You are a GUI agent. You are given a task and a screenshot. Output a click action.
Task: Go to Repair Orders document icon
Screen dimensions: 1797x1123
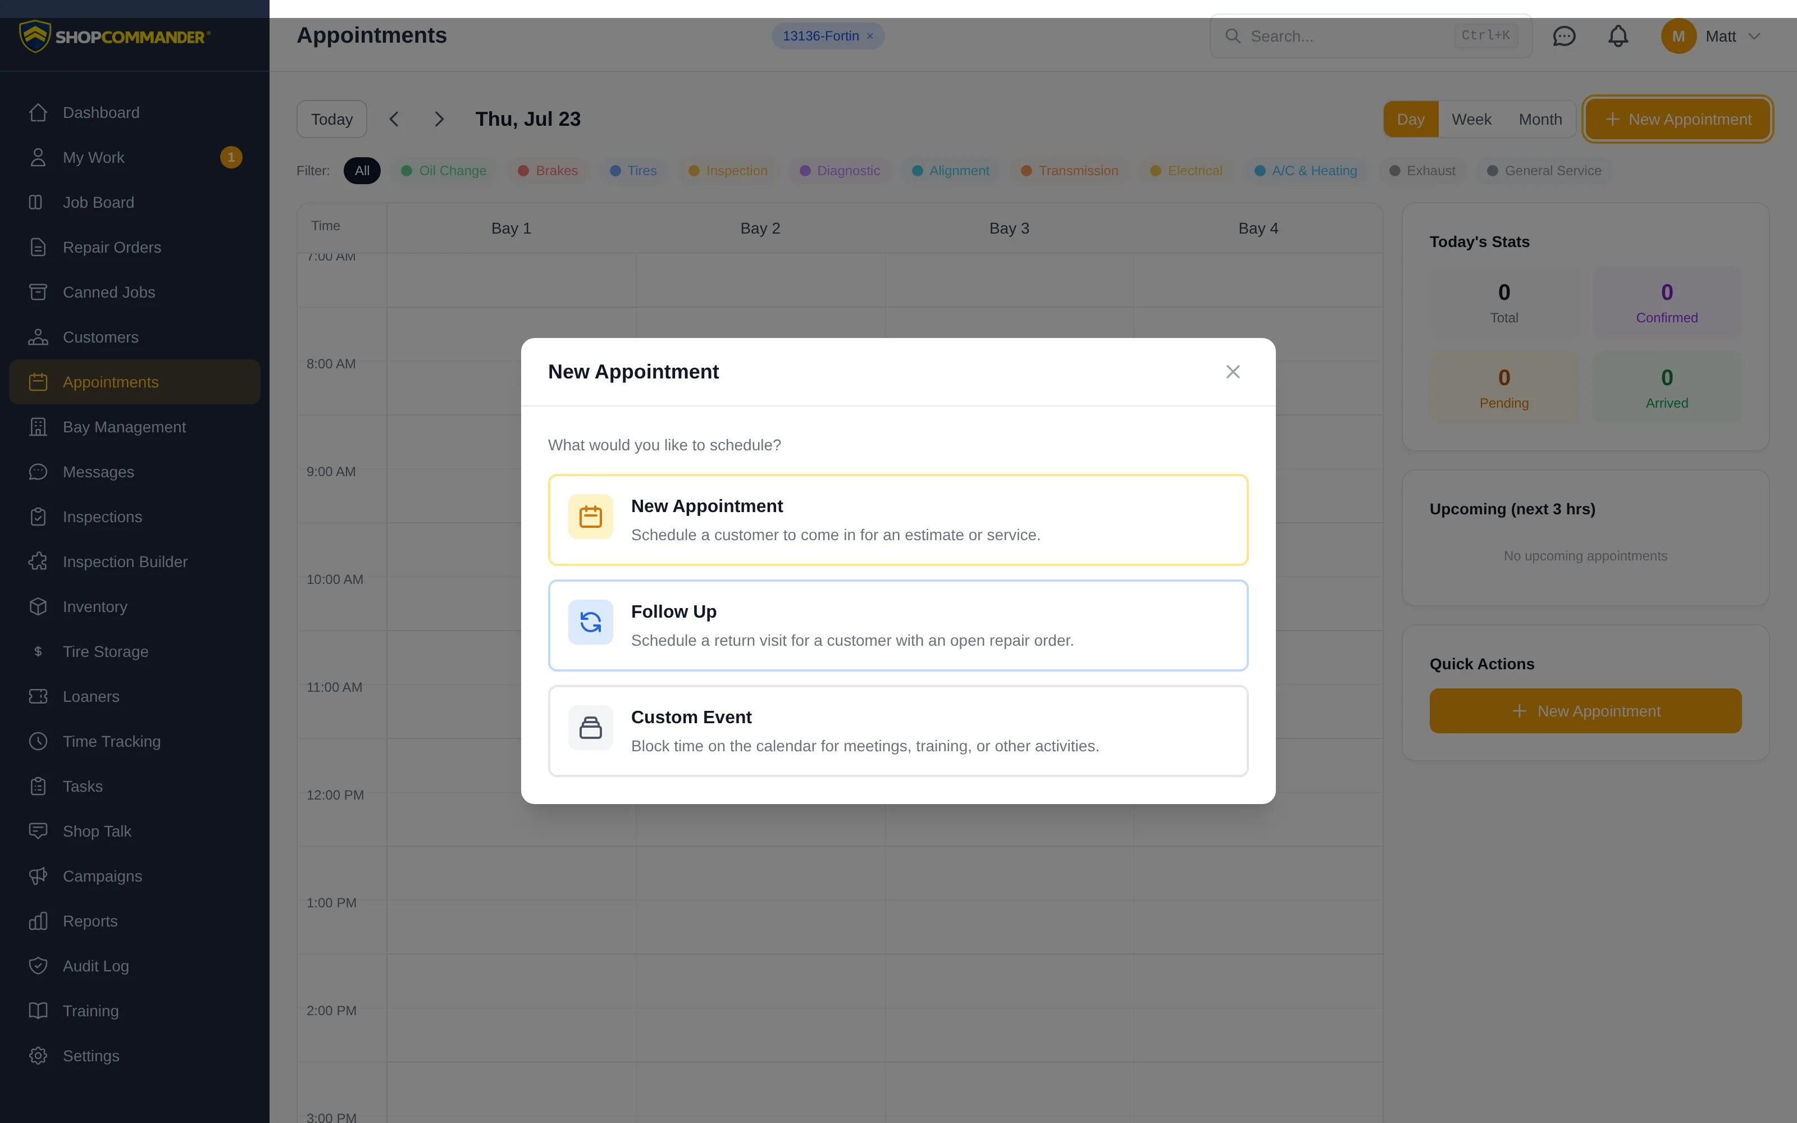coord(38,247)
